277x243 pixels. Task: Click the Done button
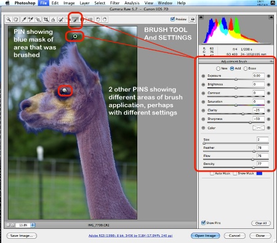260,236
